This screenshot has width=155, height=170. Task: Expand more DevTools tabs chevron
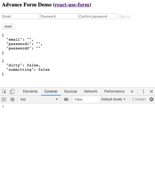[x=132, y=91]
